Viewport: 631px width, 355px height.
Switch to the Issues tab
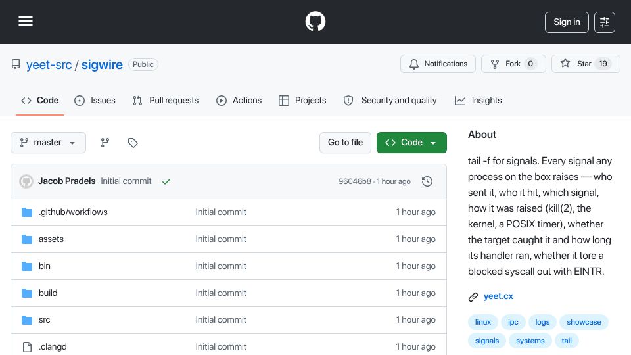point(95,100)
